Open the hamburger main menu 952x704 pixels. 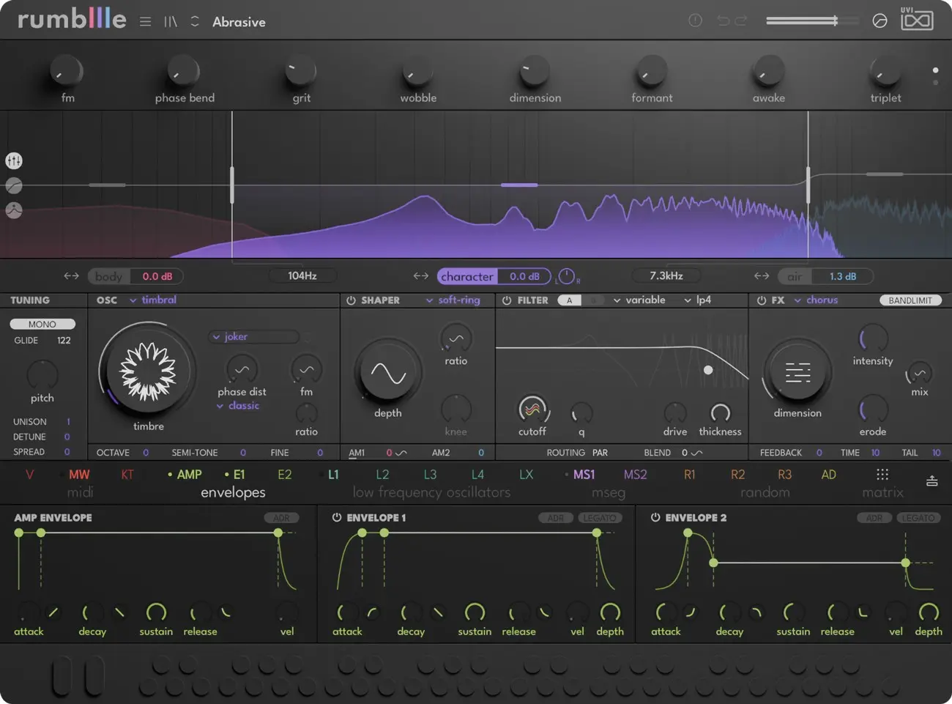[x=146, y=21]
